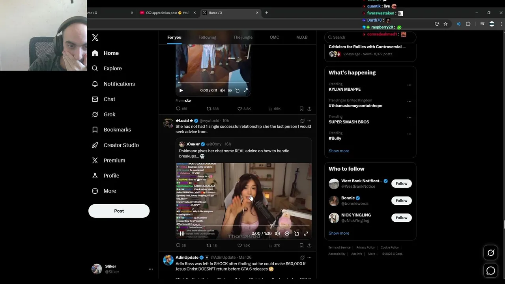Open options for KYLIAN MBAPPE trend

point(409,85)
